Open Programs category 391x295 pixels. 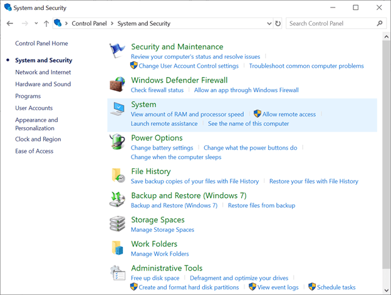click(x=28, y=96)
